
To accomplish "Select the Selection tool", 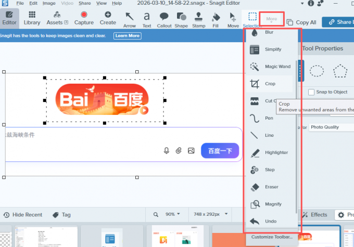I will (x=252, y=20).
